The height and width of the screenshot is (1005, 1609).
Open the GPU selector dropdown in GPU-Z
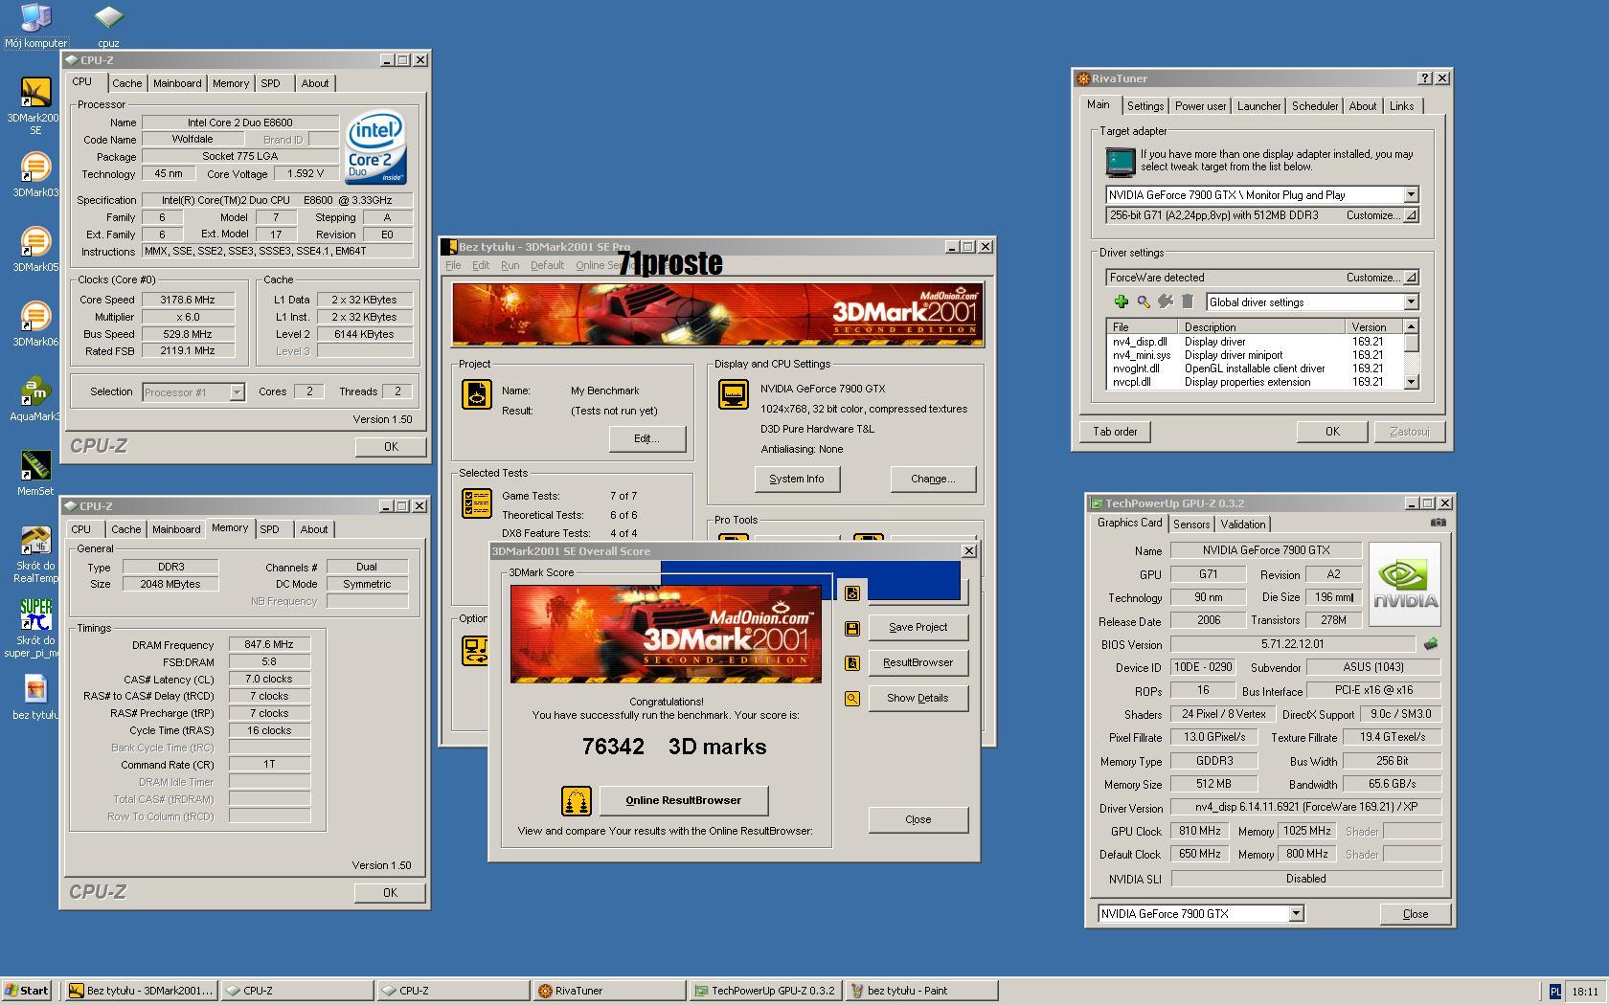pos(1296,914)
